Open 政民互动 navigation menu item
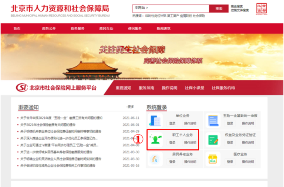Screen dimensions: 284x187 click(x=106, y=28)
